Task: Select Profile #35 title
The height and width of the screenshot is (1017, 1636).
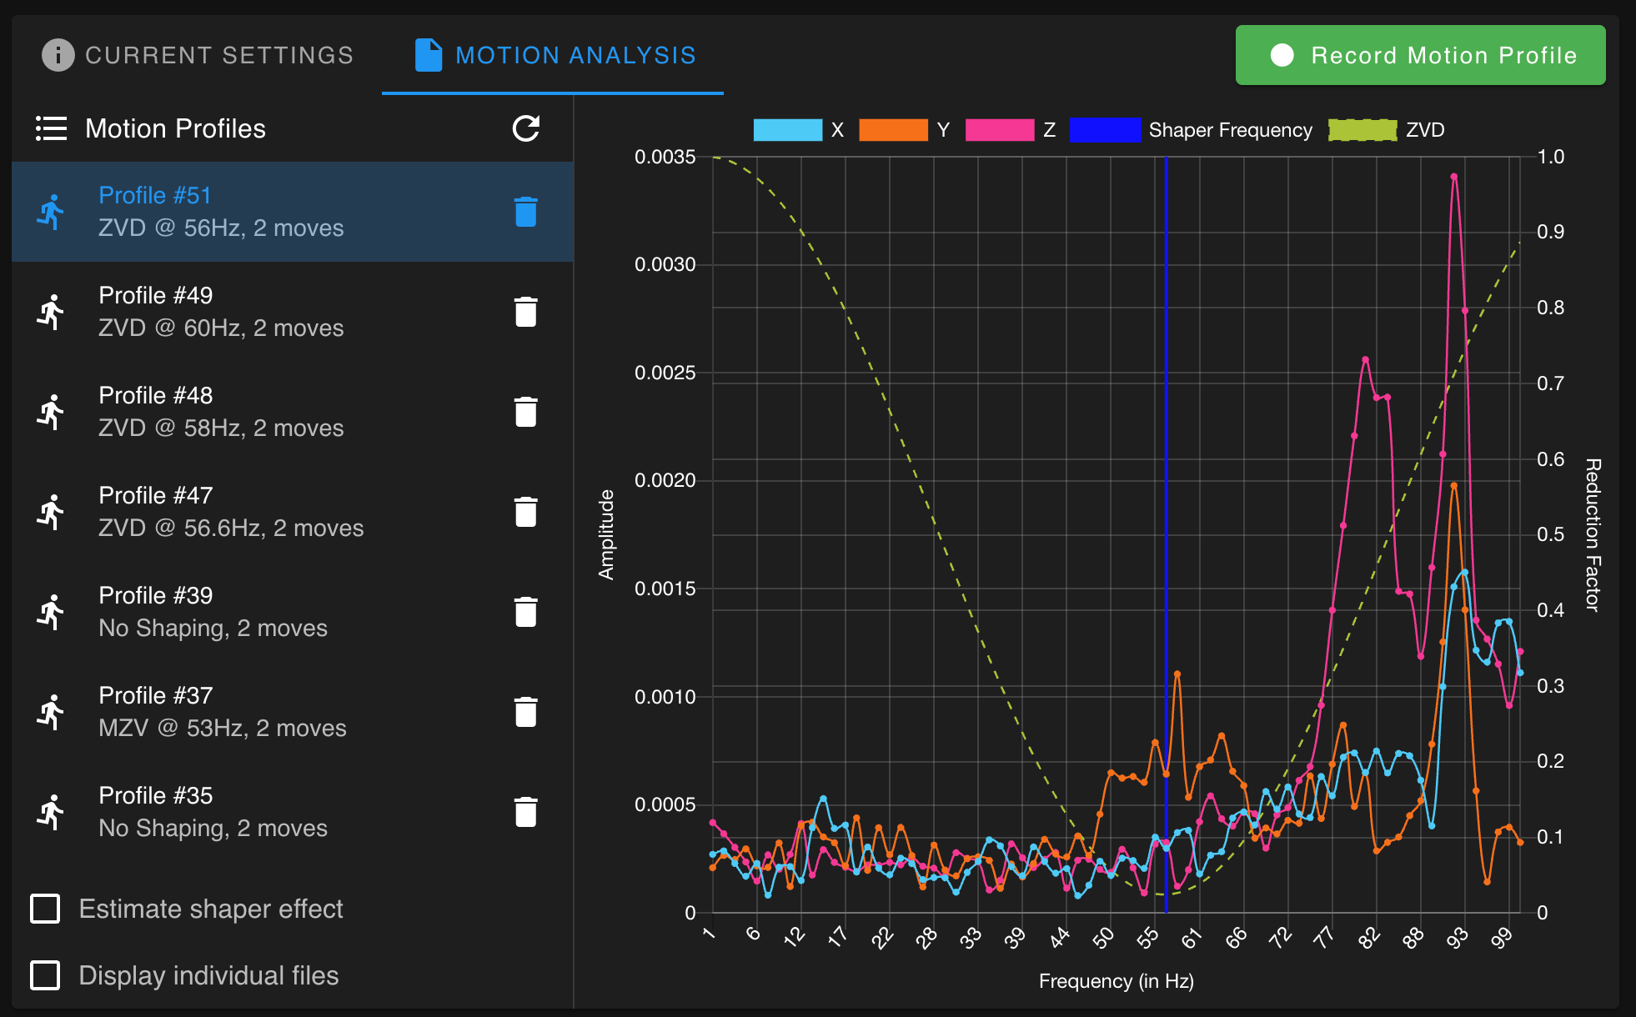Action: [x=155, y=795]
